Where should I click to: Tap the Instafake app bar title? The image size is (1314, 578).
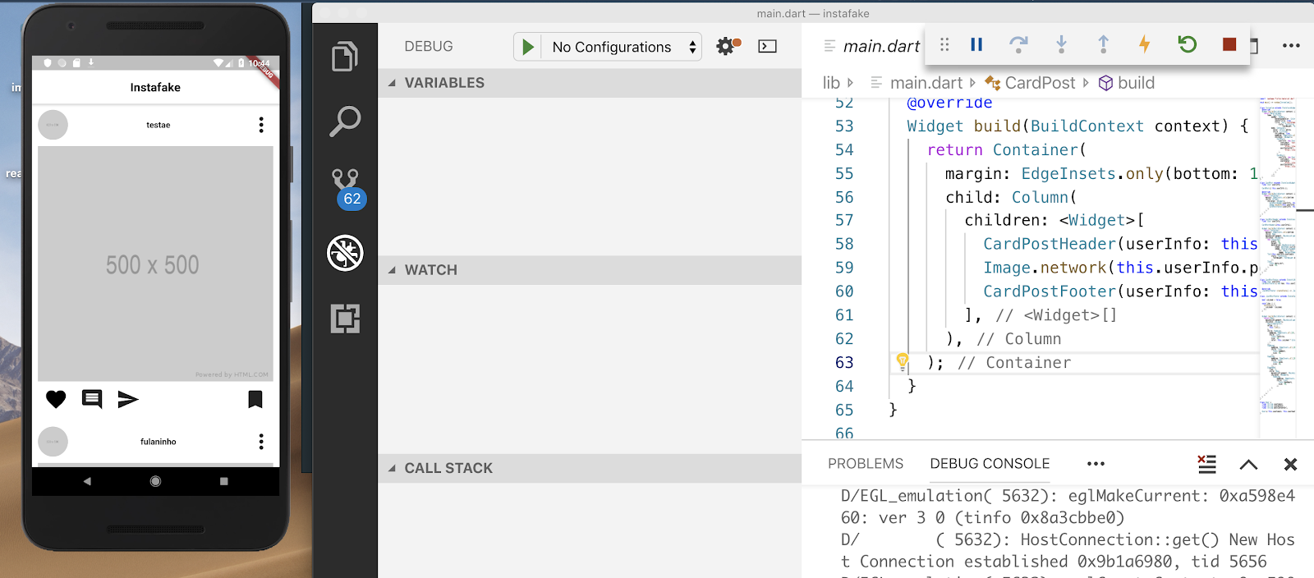(x=155, y=87)
